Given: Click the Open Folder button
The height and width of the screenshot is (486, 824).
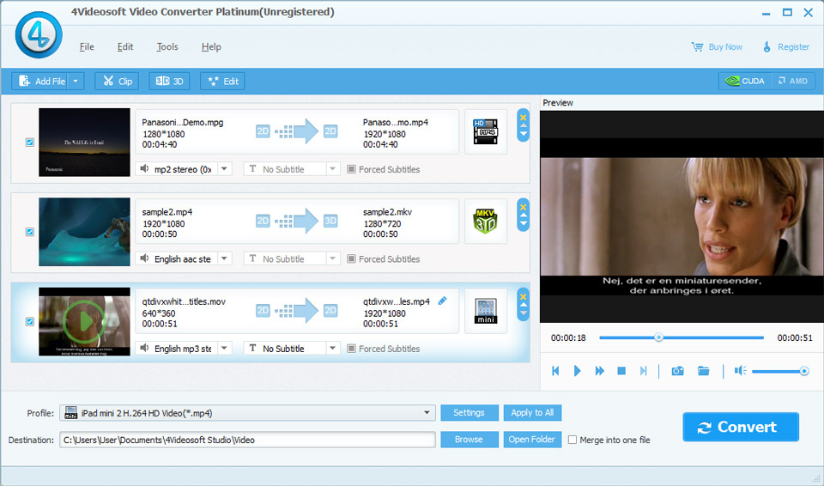Looking at the screenshot, I should coord(532,440).
